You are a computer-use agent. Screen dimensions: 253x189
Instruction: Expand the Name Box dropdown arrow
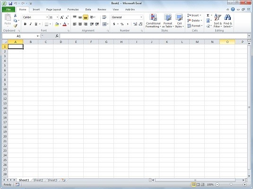pos(37,36)
